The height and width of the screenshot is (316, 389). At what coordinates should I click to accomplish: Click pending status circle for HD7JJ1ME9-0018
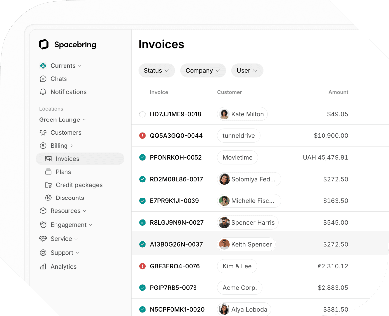tap(142, 114)
